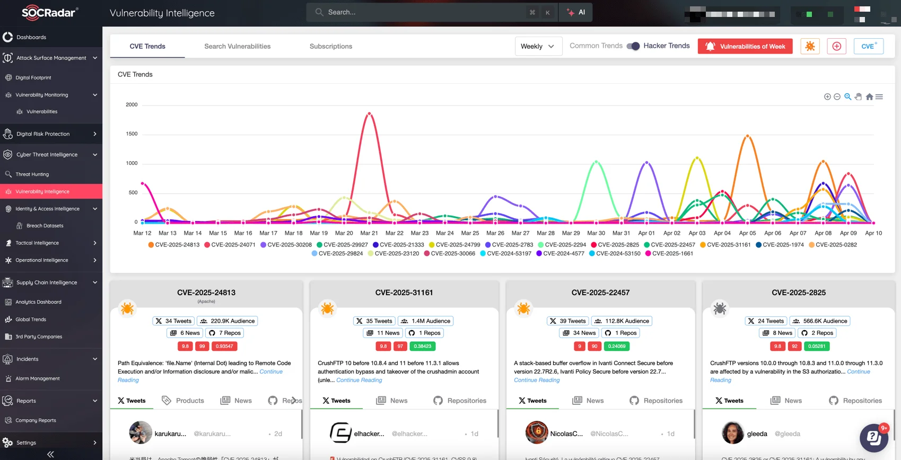Click 34 Tweets badge on CVE-2025-24813
The width and height of the screenshot is (901, 460).
[x=173, y=321]
